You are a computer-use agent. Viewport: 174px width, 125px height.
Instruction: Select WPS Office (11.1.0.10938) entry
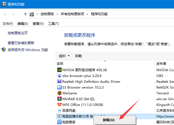pos(83,105)
